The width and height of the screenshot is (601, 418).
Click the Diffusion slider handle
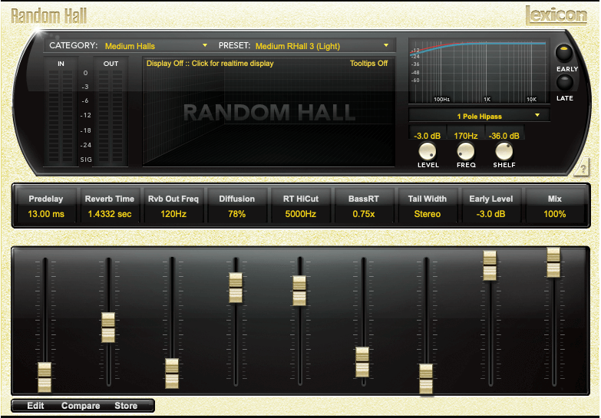(x=236, y=288)
